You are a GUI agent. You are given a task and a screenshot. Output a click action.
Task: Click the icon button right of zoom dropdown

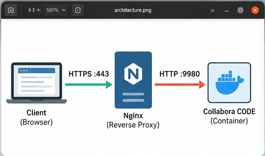coord(78,10)
